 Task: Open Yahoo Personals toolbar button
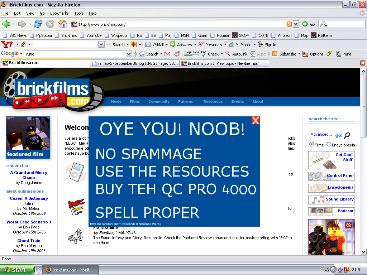tap(210, 45)
